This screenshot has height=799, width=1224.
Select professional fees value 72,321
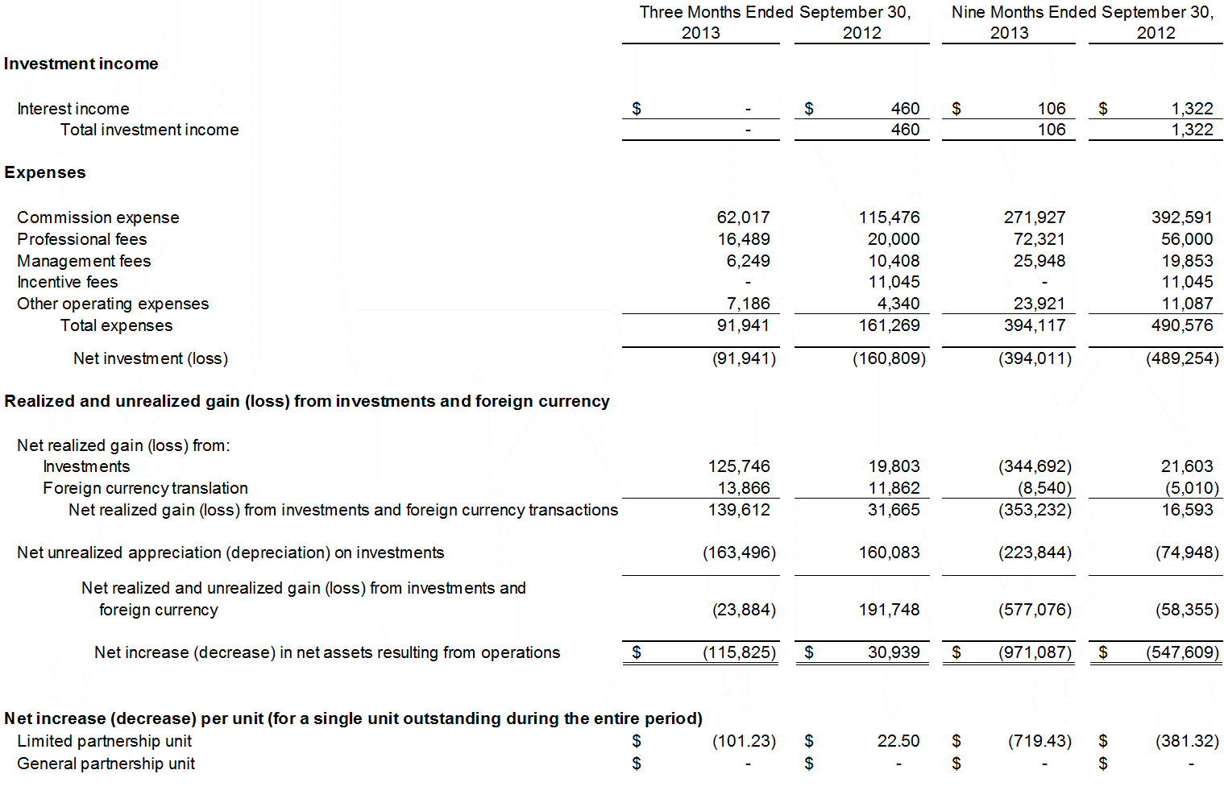pyautogui.click(x=1039, y=239)
